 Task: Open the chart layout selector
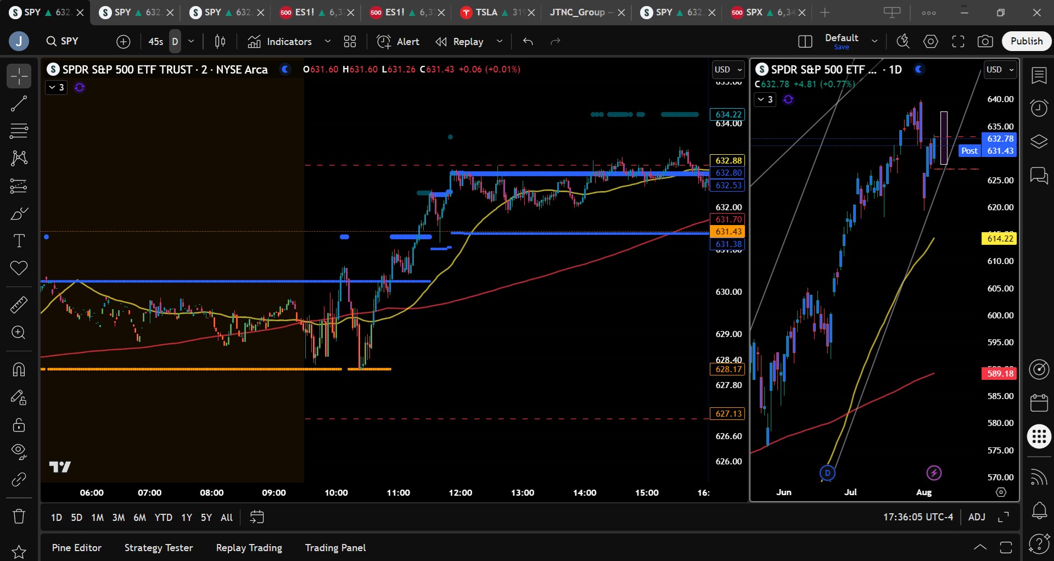(805, 41)
